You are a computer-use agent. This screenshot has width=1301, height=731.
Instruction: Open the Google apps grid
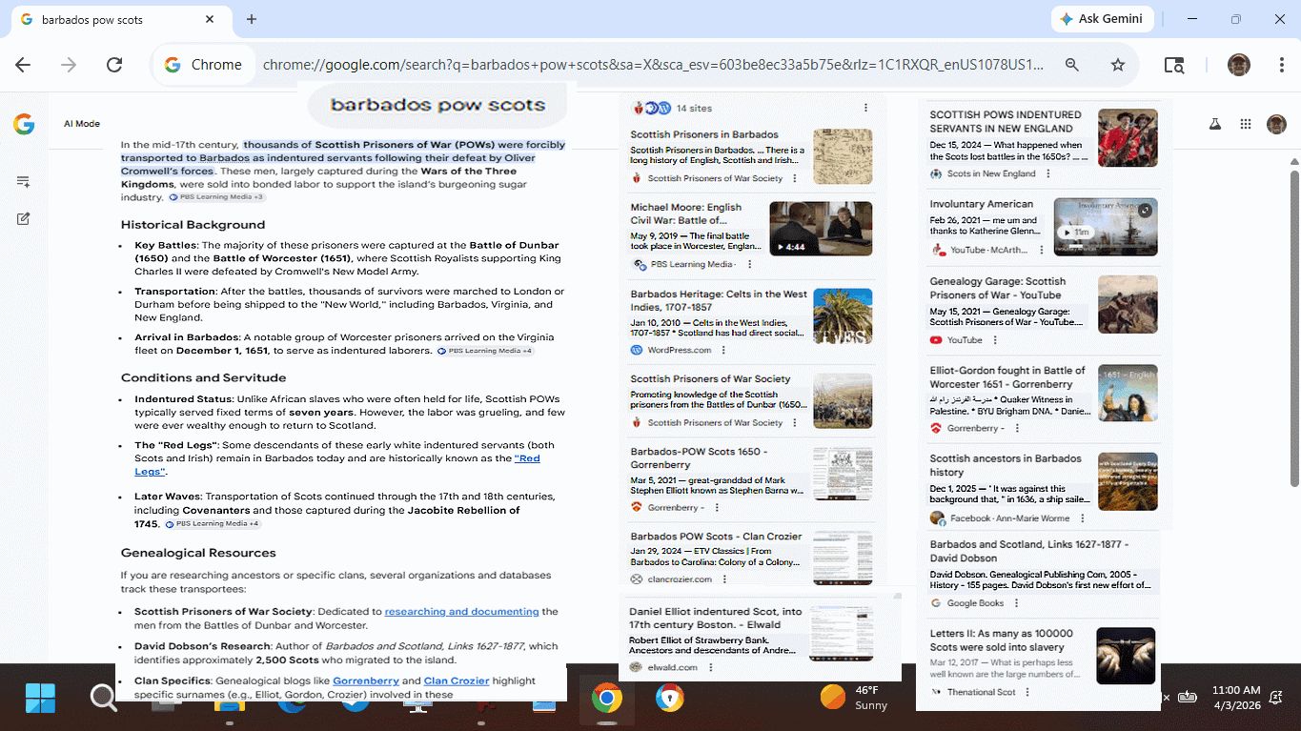coord(1245,124)
